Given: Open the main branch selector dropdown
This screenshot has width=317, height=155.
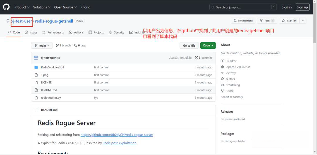Looking at the screenshot, I should (x=42, y=46).
